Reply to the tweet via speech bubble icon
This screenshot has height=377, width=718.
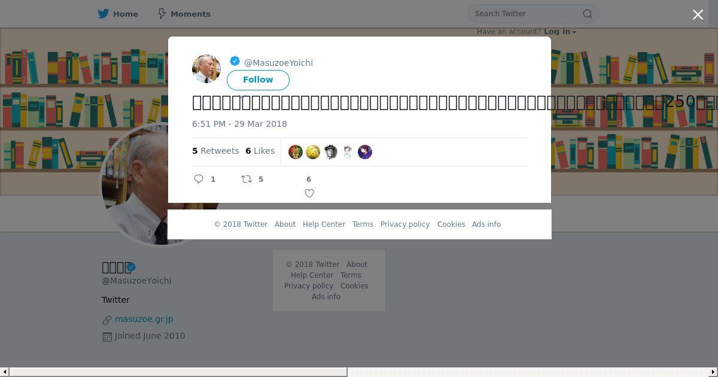pyautogui.click(x=199, y=179)
